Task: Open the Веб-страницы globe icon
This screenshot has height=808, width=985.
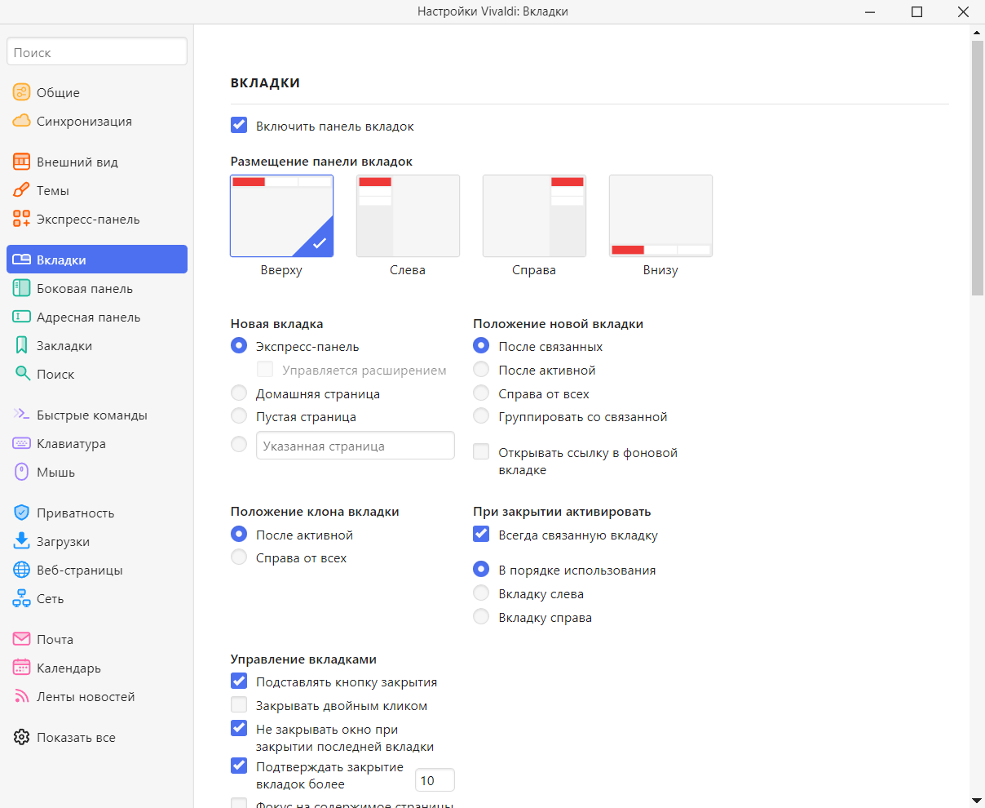Action: (x=21, y=570)
